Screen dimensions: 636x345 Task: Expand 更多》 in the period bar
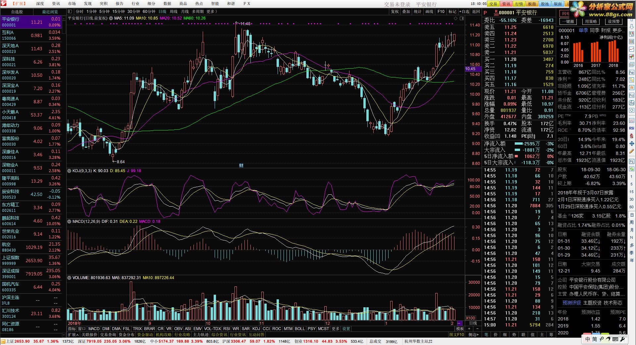click(x=212, y=12)
